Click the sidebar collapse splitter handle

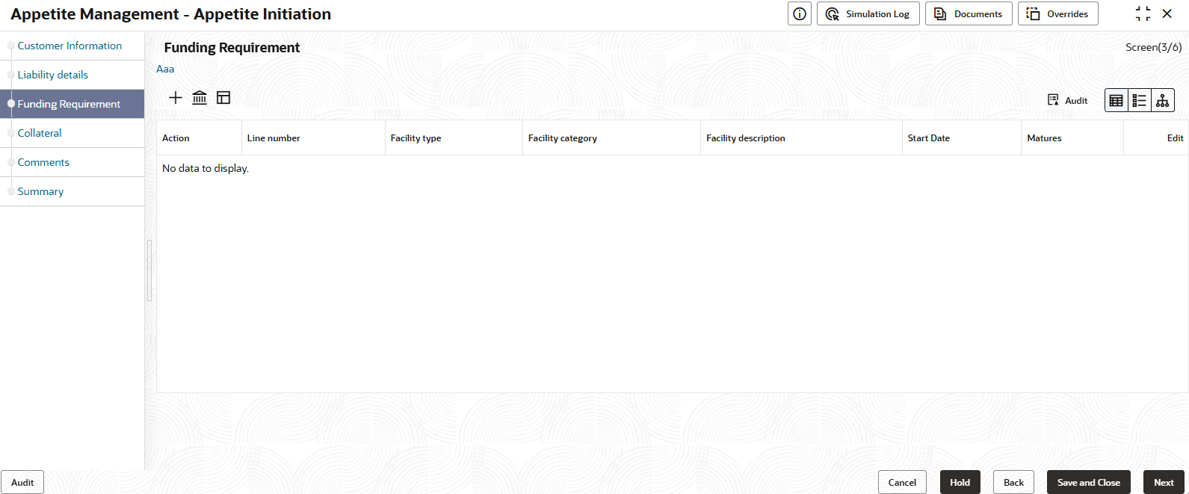point(149,271)
